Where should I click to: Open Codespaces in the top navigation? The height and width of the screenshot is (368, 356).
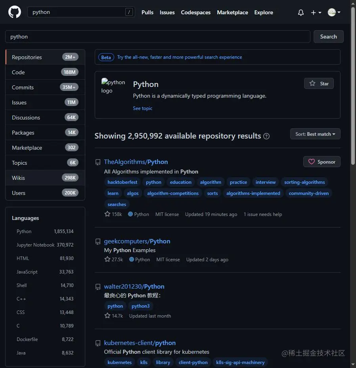(x=196, y=12)
